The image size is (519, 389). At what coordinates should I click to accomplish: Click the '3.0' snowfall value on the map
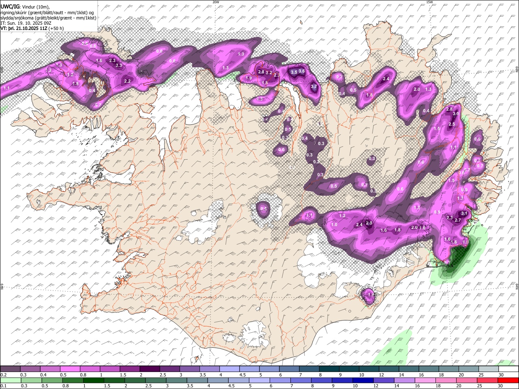(x=456, y=114)
